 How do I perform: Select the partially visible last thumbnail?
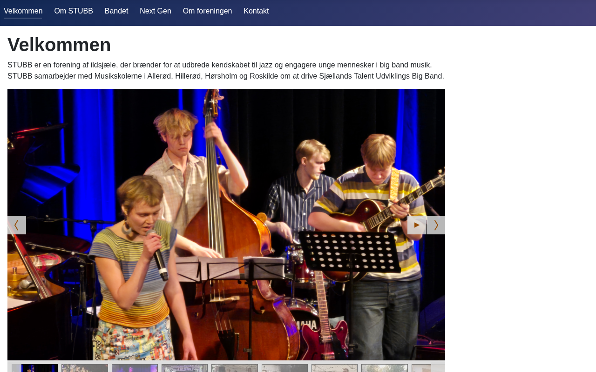[421, 368]
